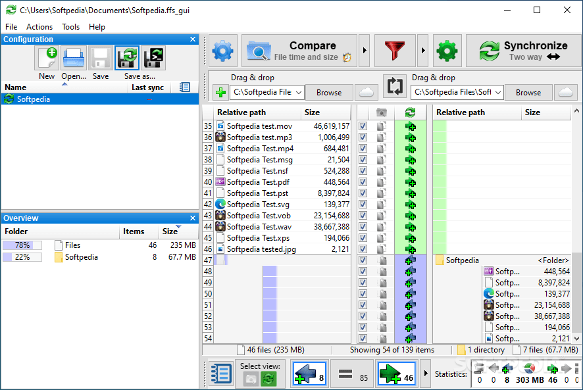Viewport: 583px width, 390px height.
Task: Open the Actions menu
Action: pyautogui.click(x=39, y=27)
